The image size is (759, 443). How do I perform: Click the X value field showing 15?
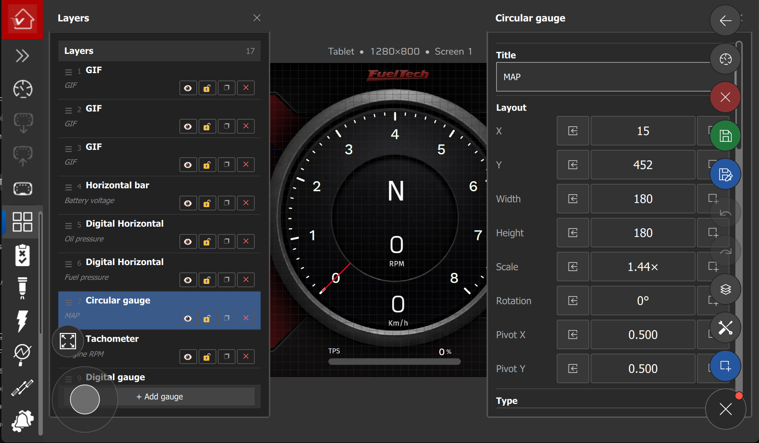coord(643,131)
